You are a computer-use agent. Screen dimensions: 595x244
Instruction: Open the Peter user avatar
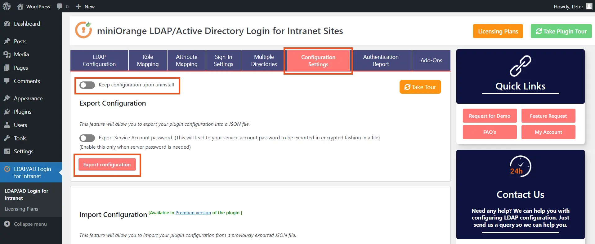589,7
